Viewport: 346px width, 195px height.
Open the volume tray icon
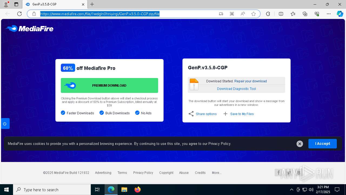coord(311,190)
